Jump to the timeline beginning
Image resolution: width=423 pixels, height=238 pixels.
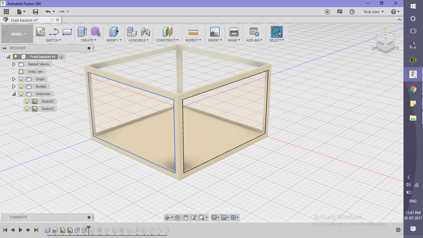click(x=5, y=230)
